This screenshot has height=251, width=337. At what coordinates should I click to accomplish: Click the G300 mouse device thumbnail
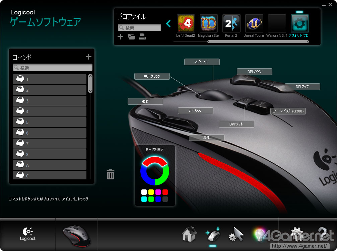point(77,236)
